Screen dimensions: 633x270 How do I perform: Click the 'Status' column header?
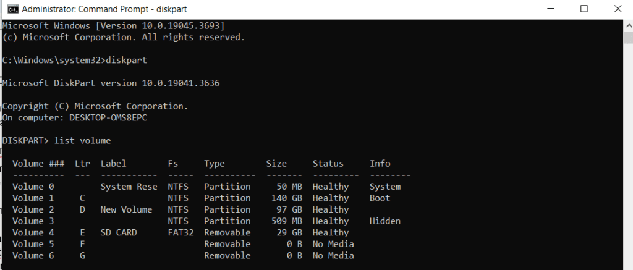(328, 164)
